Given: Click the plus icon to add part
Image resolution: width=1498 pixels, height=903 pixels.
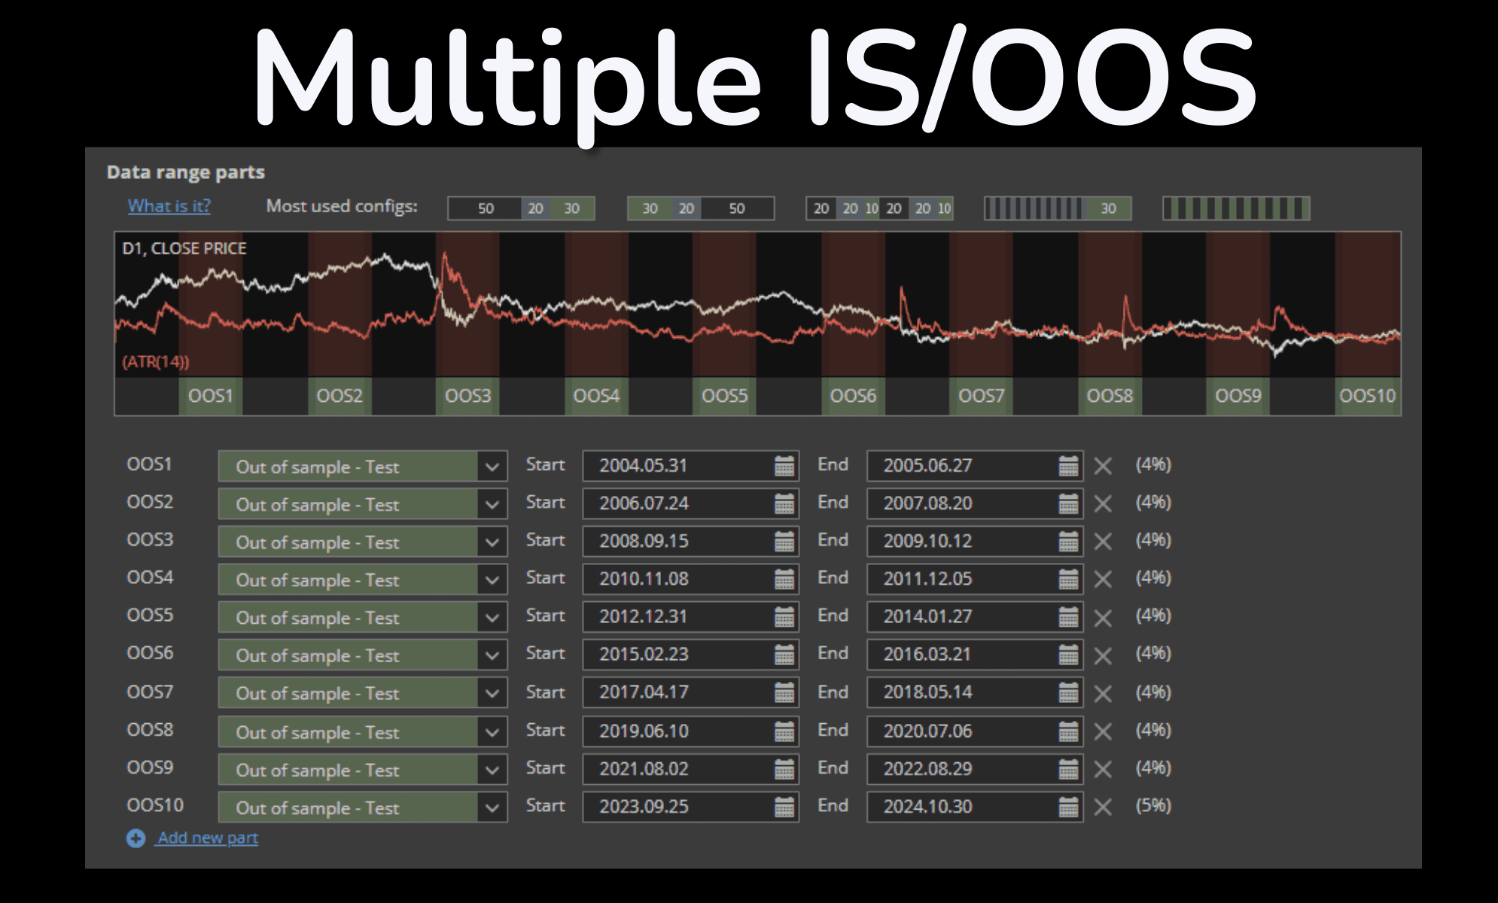Looking at the screenshot, I should point(135,838).
